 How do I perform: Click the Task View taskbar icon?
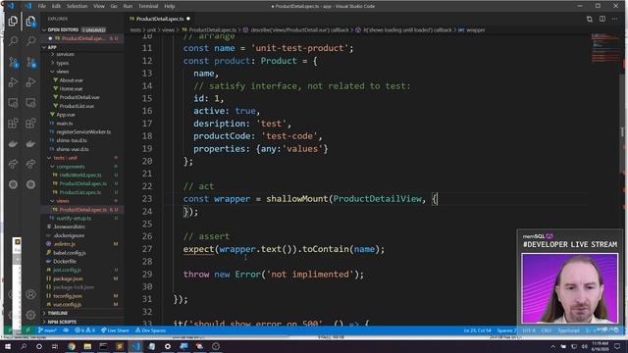(55, 346)
